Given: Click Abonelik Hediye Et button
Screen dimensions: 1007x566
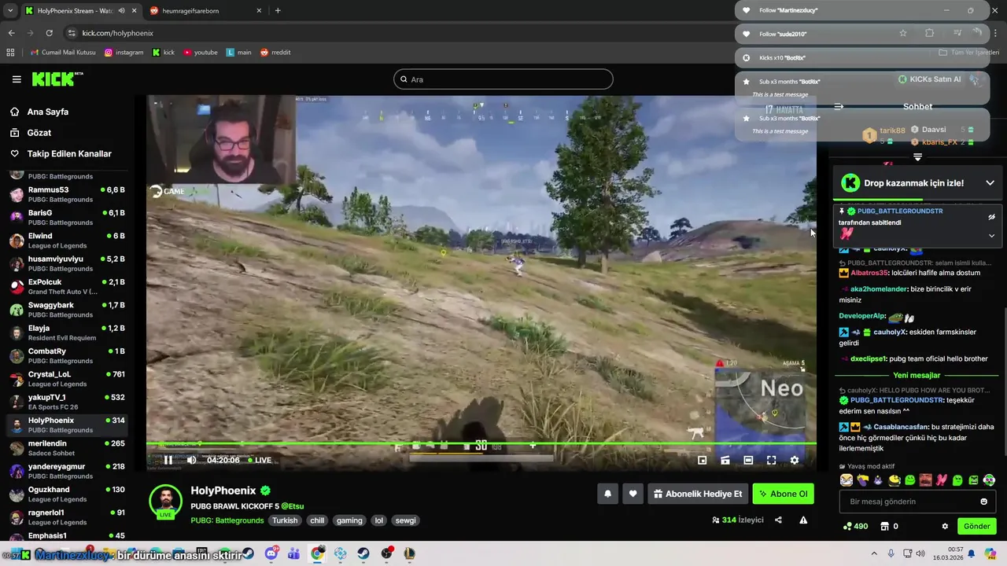Looking at the screenshot, I should (697, 494).
